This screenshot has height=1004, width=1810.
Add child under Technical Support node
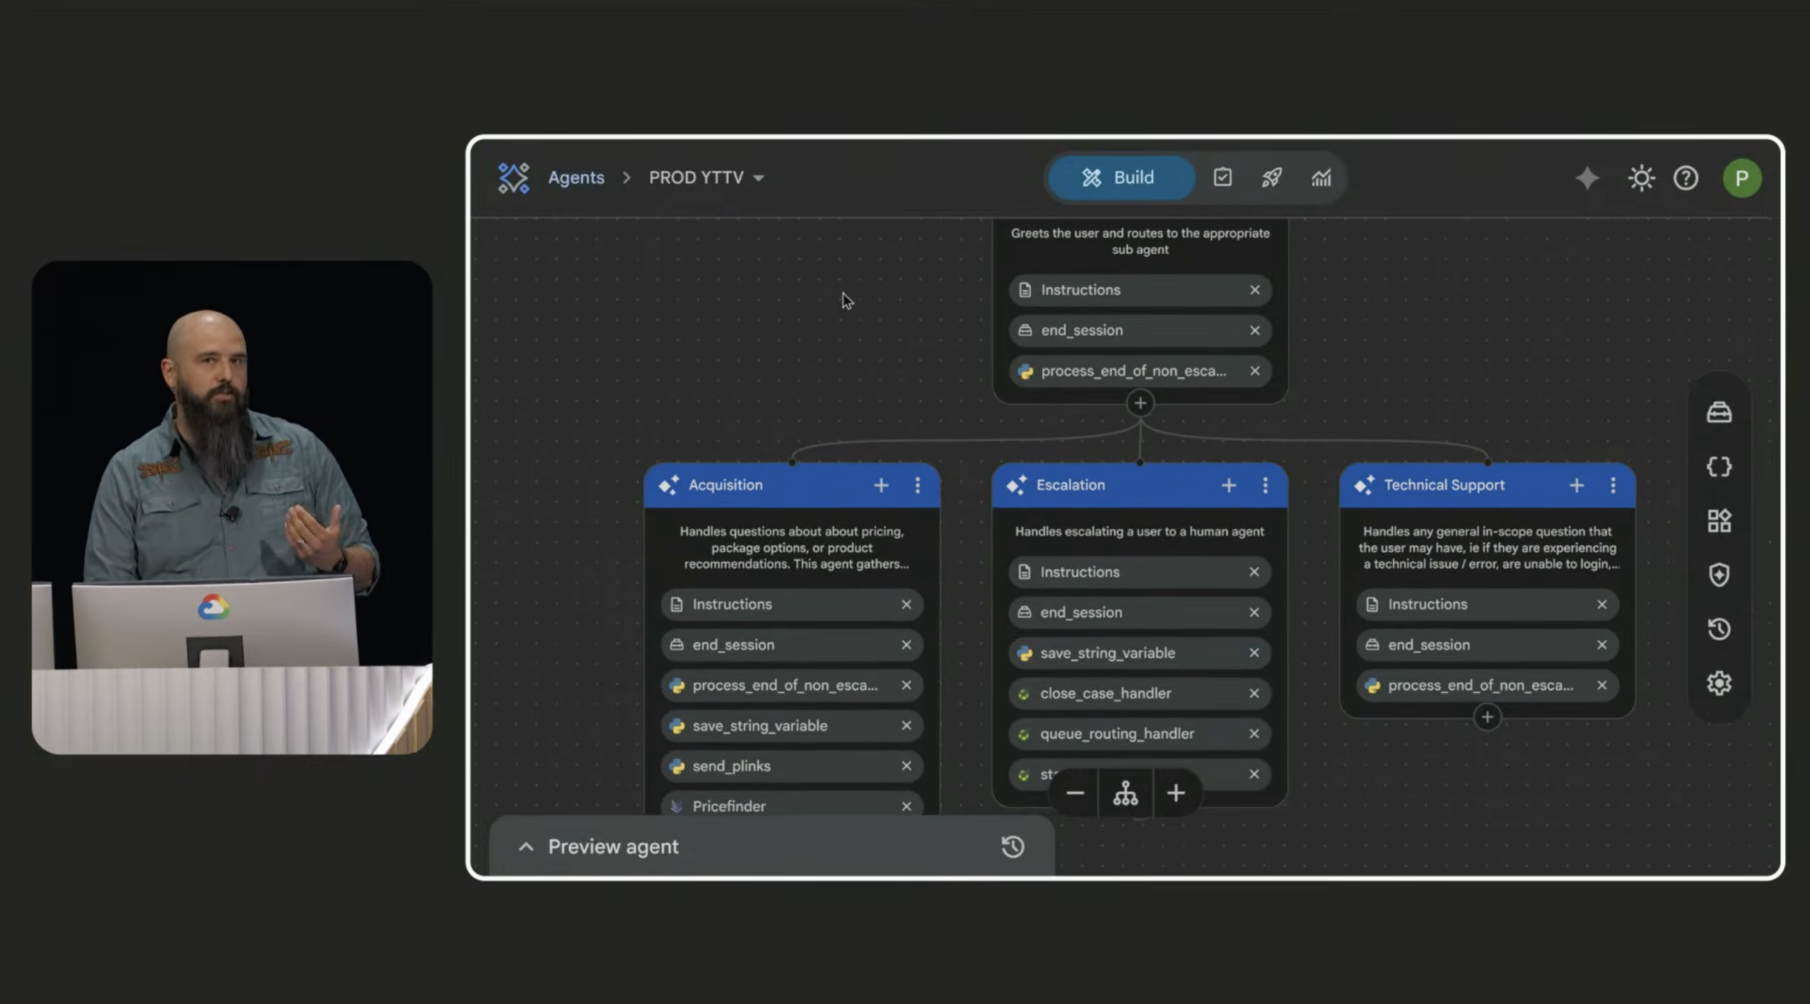coord(1487,718)
